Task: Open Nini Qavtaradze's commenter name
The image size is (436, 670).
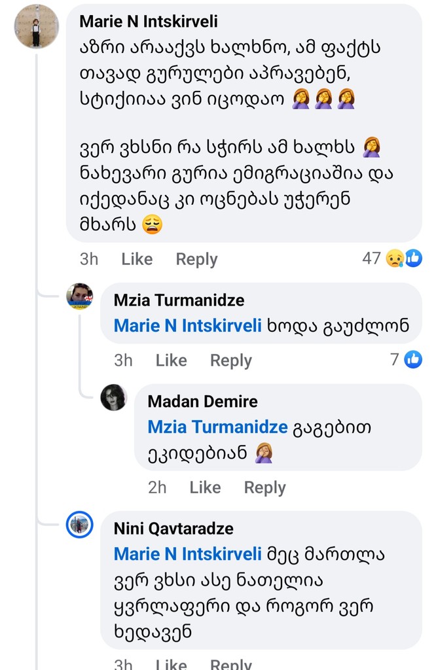Action: click(x=173, y=528)
